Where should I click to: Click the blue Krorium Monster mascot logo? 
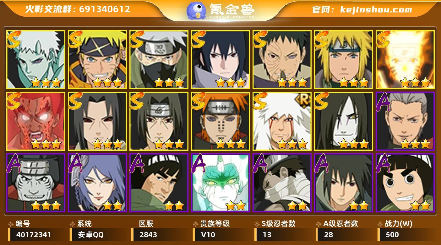196,11
